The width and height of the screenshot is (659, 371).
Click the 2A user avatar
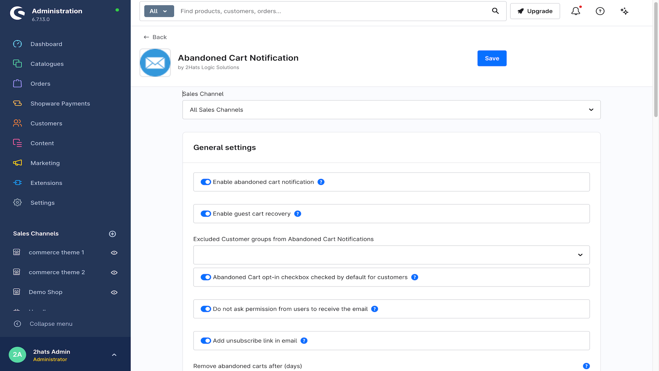click(17, 355)
